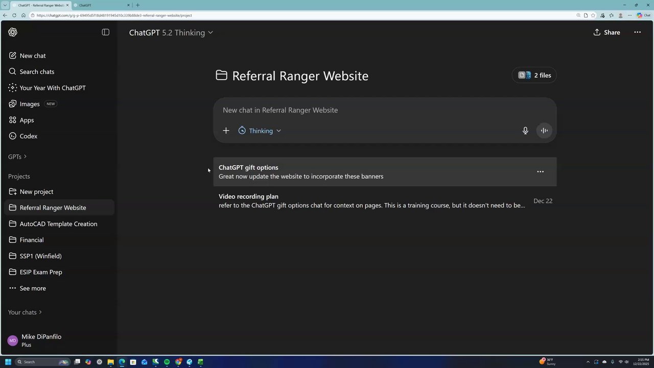Click the zoom magnifier icon in address bar

[x=578, y=15]
